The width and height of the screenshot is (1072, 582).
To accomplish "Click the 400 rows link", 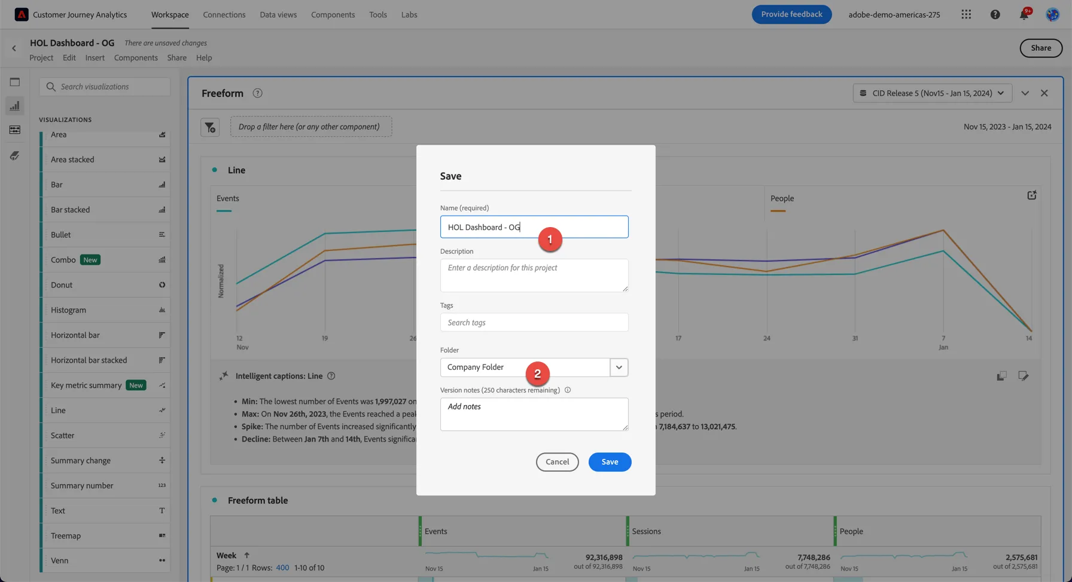I will point(282,568).
